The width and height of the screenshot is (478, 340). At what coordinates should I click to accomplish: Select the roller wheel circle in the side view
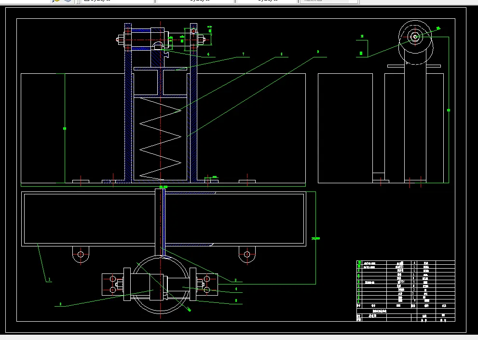click(x=415, y=37)
